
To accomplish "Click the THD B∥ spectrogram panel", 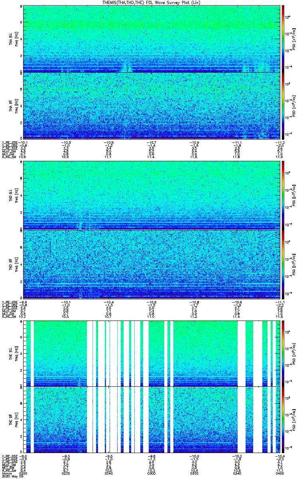I will pyautogui.click(x=151, y=263).
